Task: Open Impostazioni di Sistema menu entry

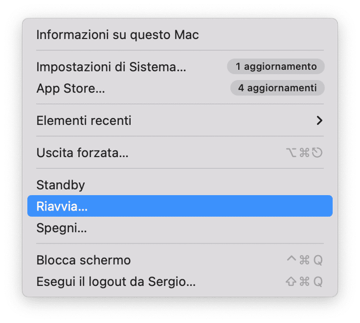Action: [111, 67]
